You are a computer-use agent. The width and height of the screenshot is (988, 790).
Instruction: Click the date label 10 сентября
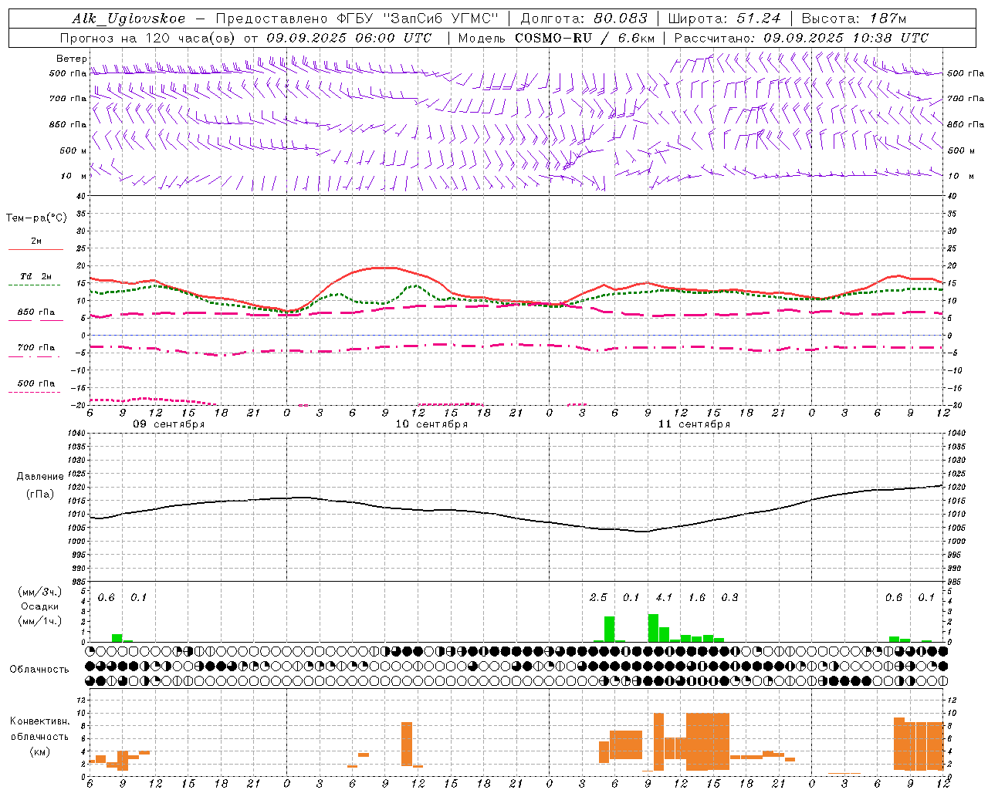pos(431,424)
